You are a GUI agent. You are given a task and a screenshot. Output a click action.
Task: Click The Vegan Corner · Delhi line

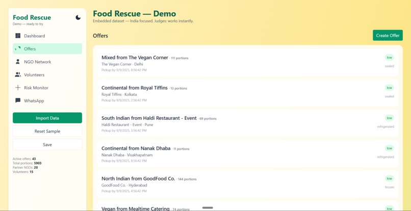point(122,64)
